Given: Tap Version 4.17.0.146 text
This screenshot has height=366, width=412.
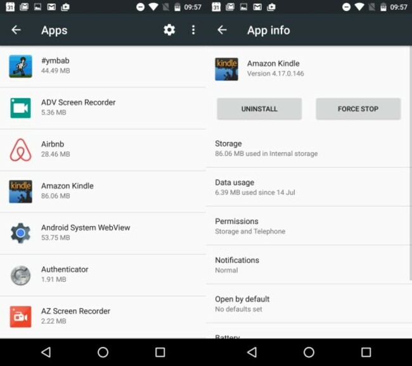Looking at the screenshot, I should pyautogui.click(x=275, y=73).
